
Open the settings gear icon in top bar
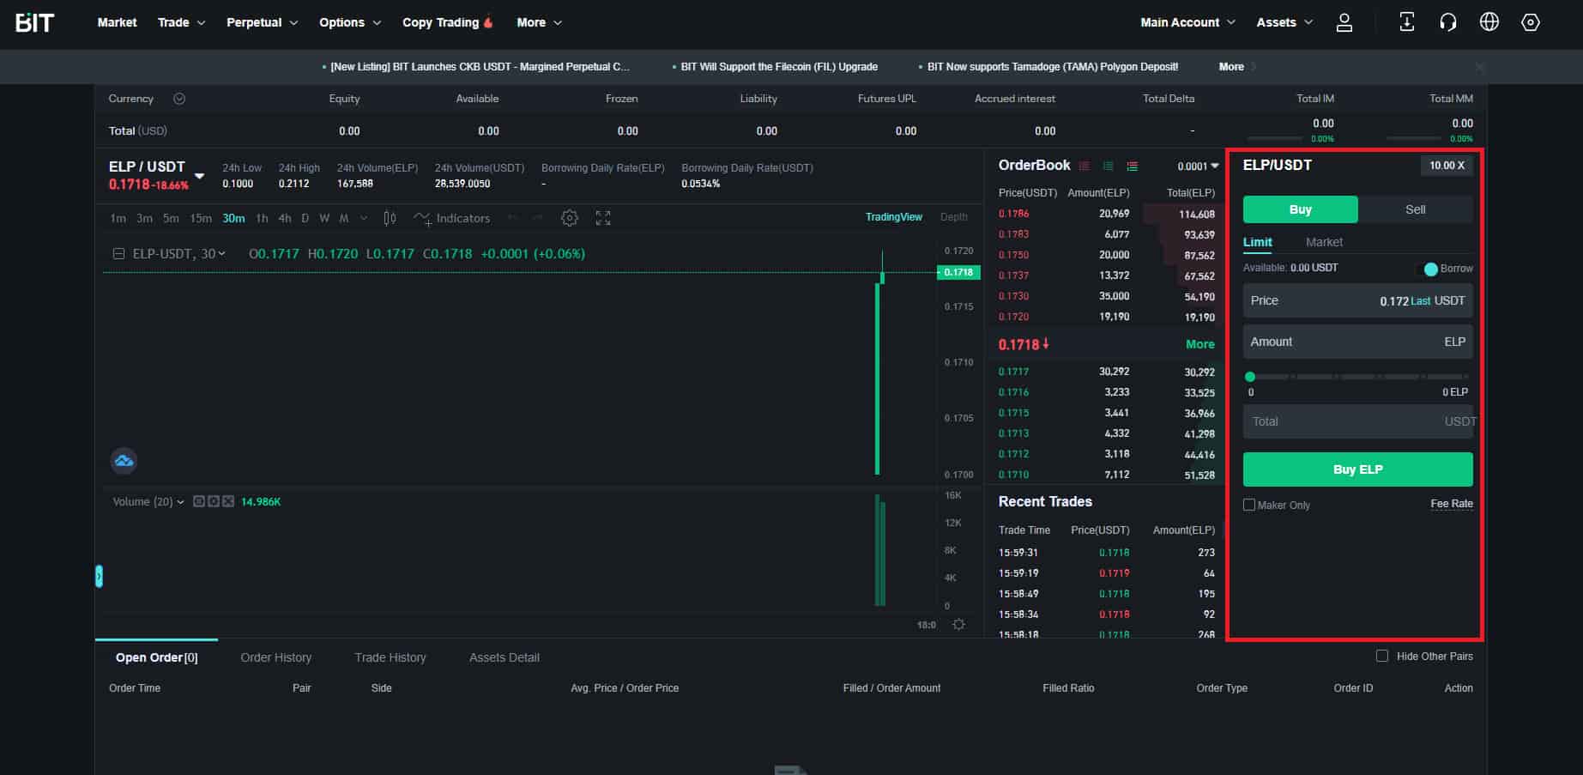(1531, 22)
